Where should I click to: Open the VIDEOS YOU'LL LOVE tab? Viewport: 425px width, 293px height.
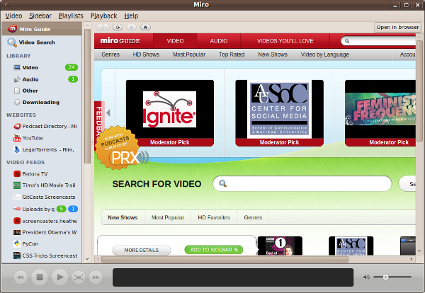[285, 41]
